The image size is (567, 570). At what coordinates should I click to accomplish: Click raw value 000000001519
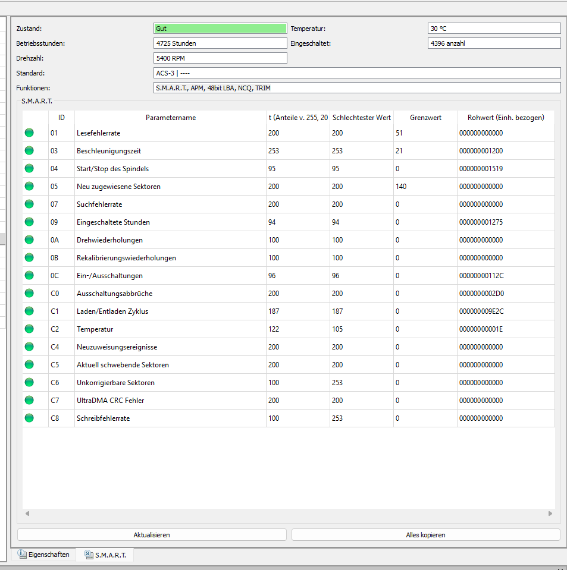click(481, 169)
